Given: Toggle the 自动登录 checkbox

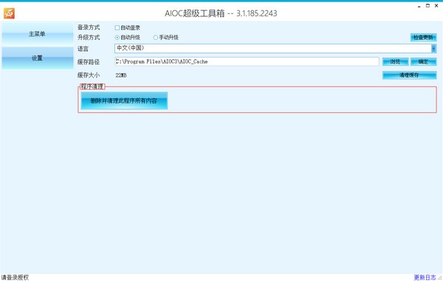Looking at the screenshot, I should [x=117, y=28].
